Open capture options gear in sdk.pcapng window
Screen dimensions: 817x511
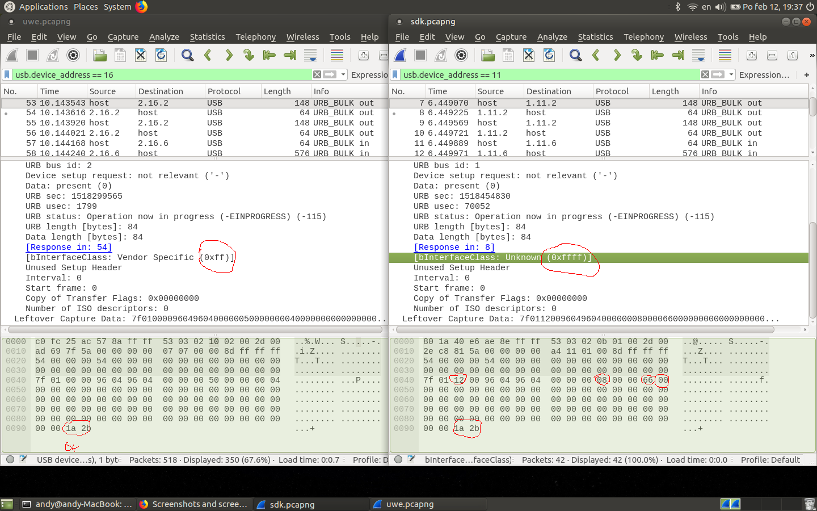point(461,55)
